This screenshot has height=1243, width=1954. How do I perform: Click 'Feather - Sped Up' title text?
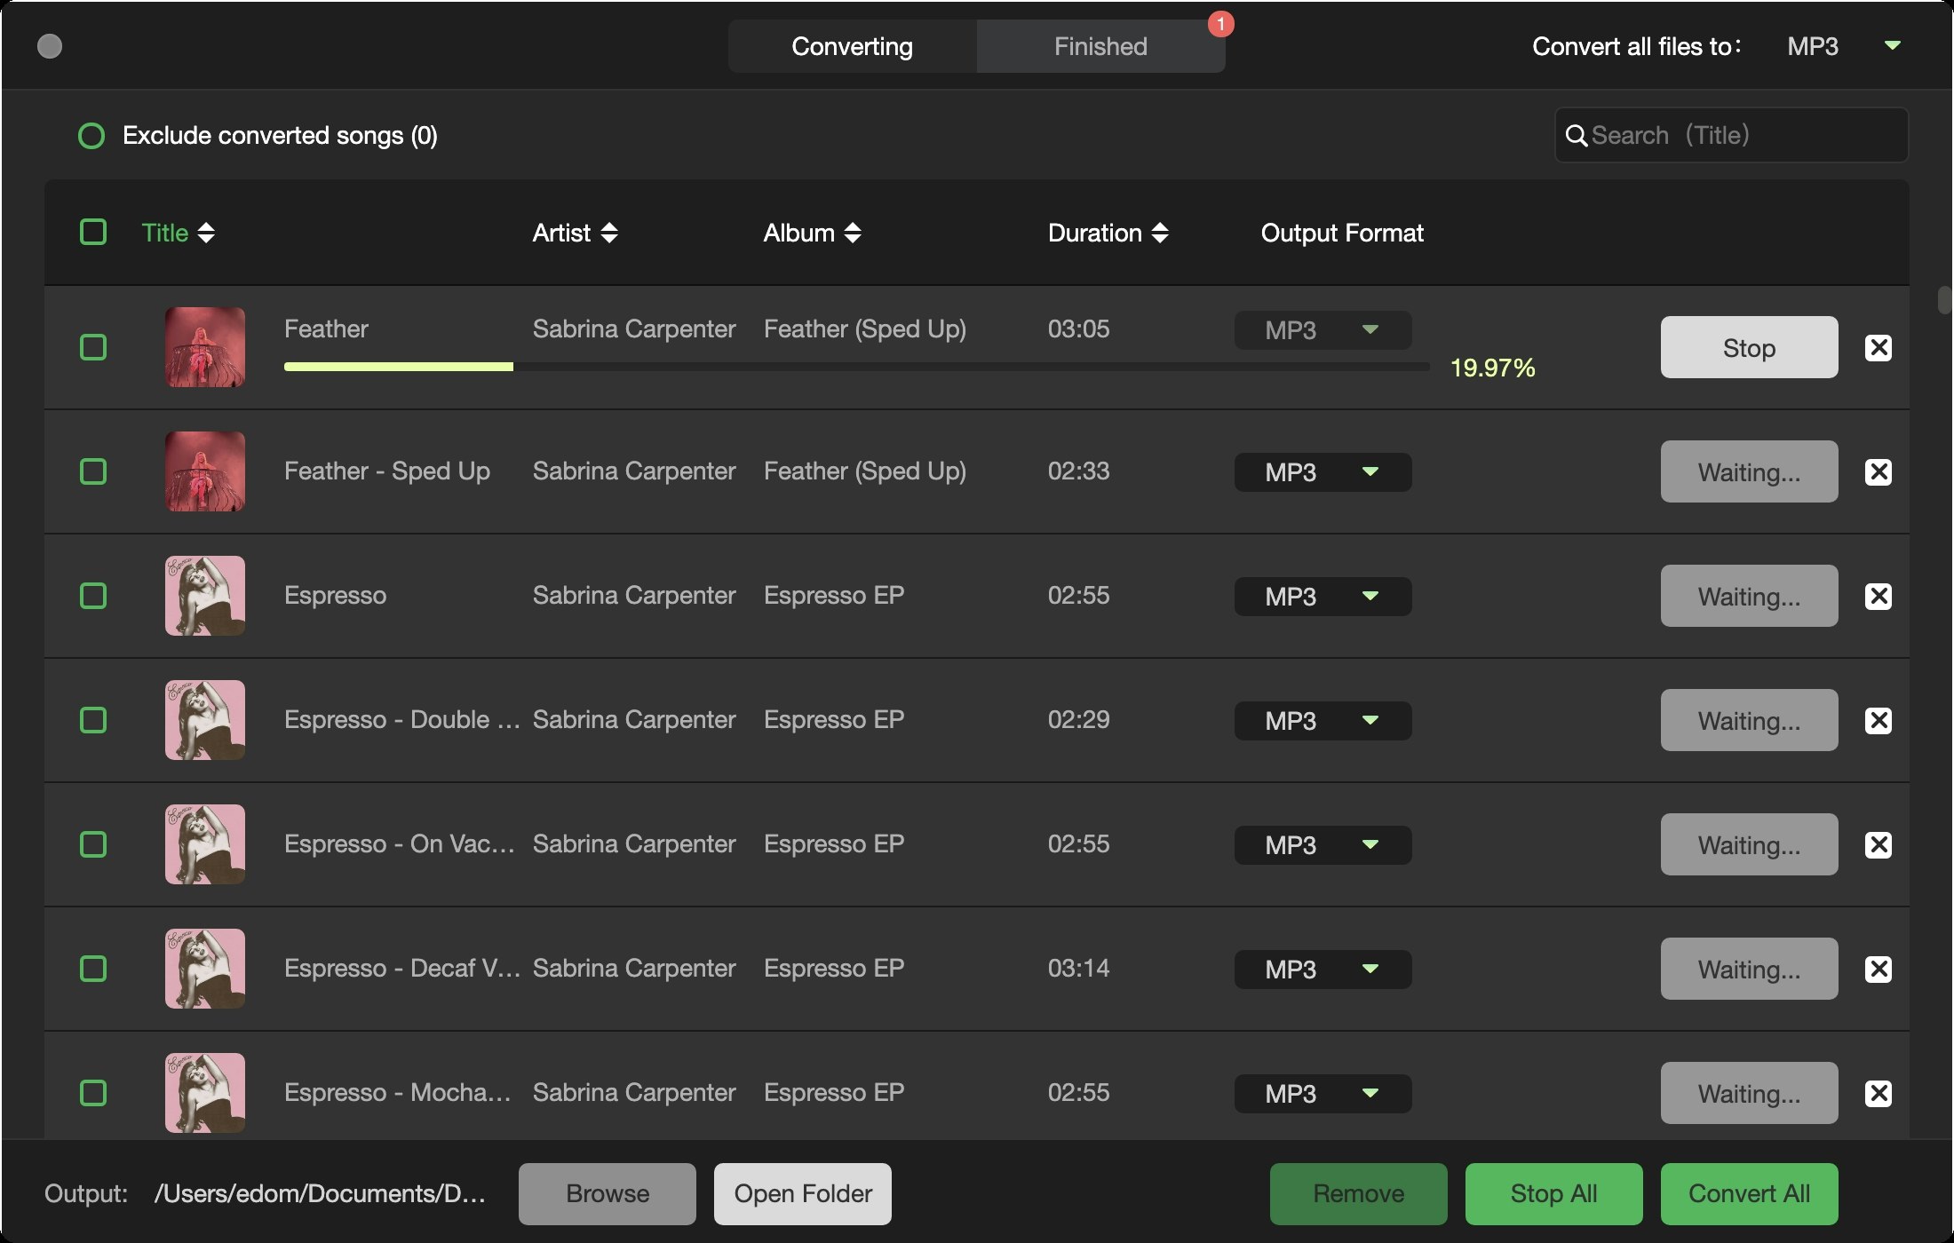tap(387, 471)
